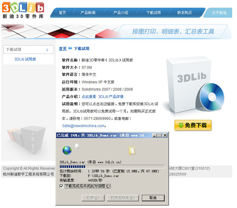Click the 3DLib software box image
The height and width of the screenshot is (208, 237).
coord(189,85)
